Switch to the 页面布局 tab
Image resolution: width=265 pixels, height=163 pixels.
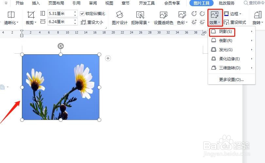coord(56,3)
